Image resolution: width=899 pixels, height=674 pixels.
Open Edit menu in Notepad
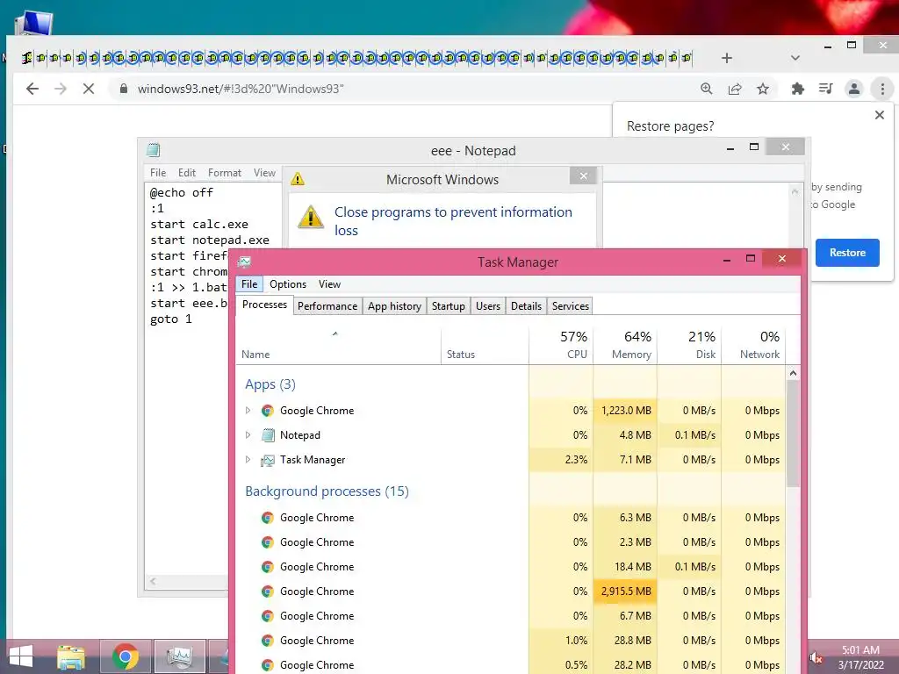point(187,173)
